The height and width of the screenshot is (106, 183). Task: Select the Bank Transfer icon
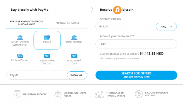coord(74,37)
